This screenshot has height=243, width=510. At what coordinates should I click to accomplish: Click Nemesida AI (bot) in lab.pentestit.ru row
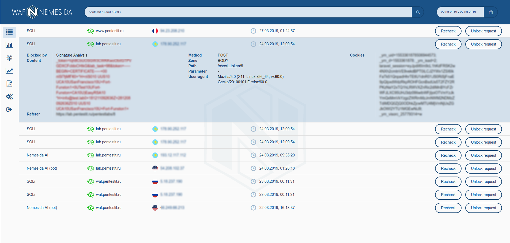click(x=42, y=168)
